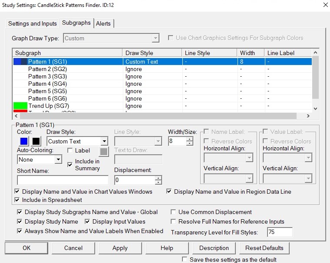Screen dimensions: 330x263
Task: Click the Short Name text field
Action: 63,180
